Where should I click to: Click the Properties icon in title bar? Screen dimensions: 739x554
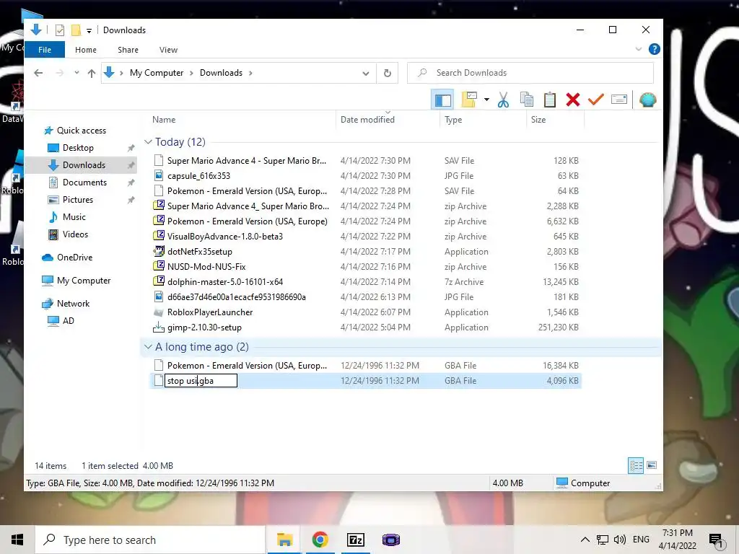tap(60, 30)
